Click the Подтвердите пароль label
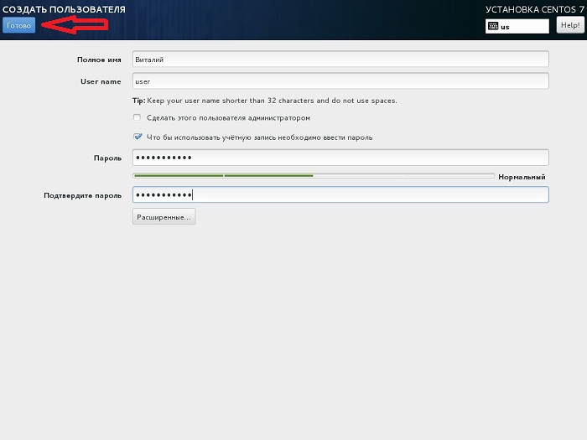 pos(83,195)
